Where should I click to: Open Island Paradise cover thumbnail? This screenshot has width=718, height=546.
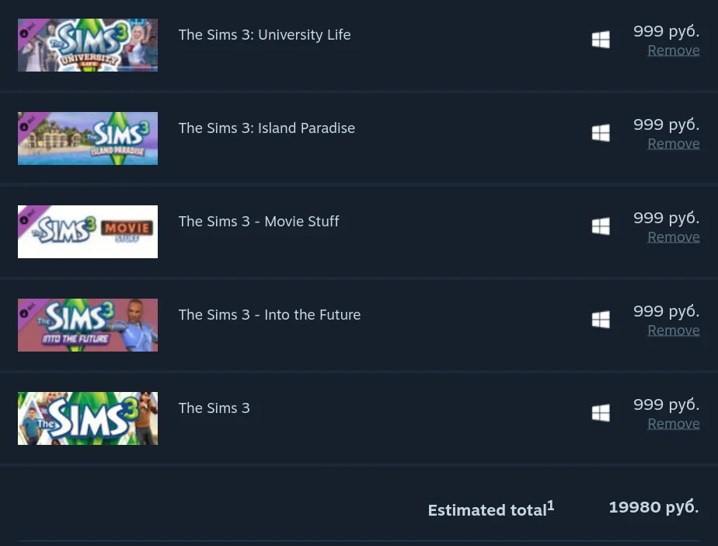click(88, 138)
